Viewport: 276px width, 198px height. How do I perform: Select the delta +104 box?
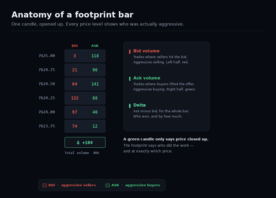85,142
